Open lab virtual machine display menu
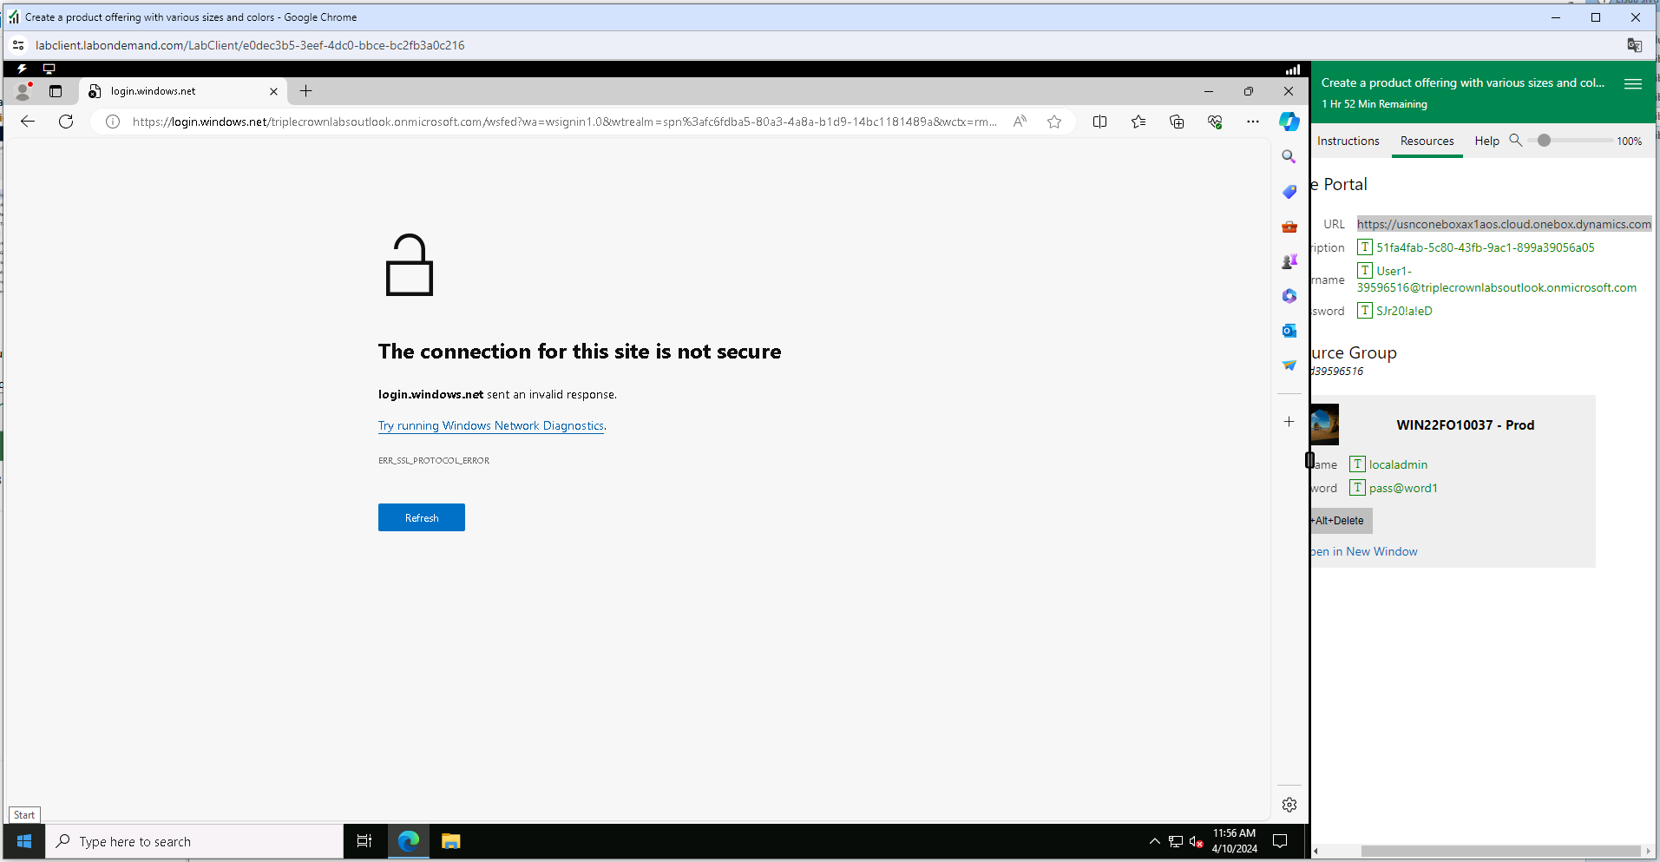This screenshot has height=862, width=1660. point(49,69)
